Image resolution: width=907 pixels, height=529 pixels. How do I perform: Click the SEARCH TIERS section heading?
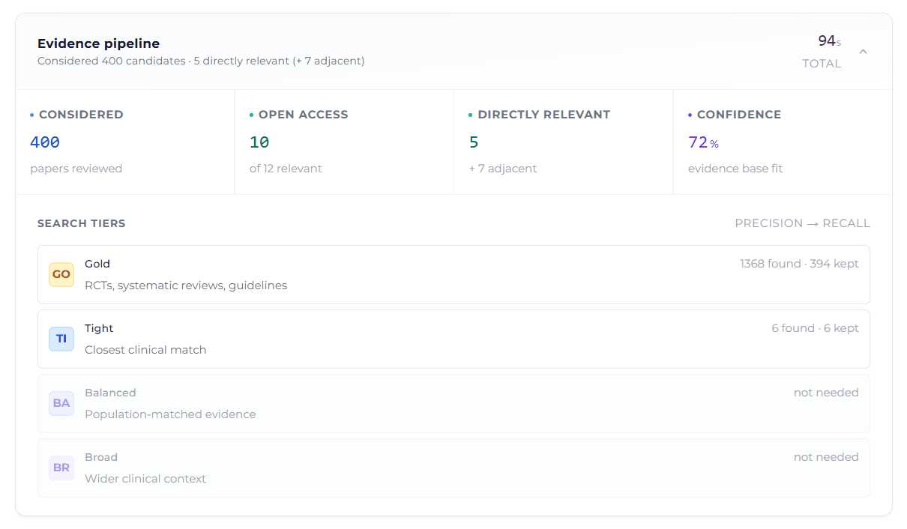point(82,223)
